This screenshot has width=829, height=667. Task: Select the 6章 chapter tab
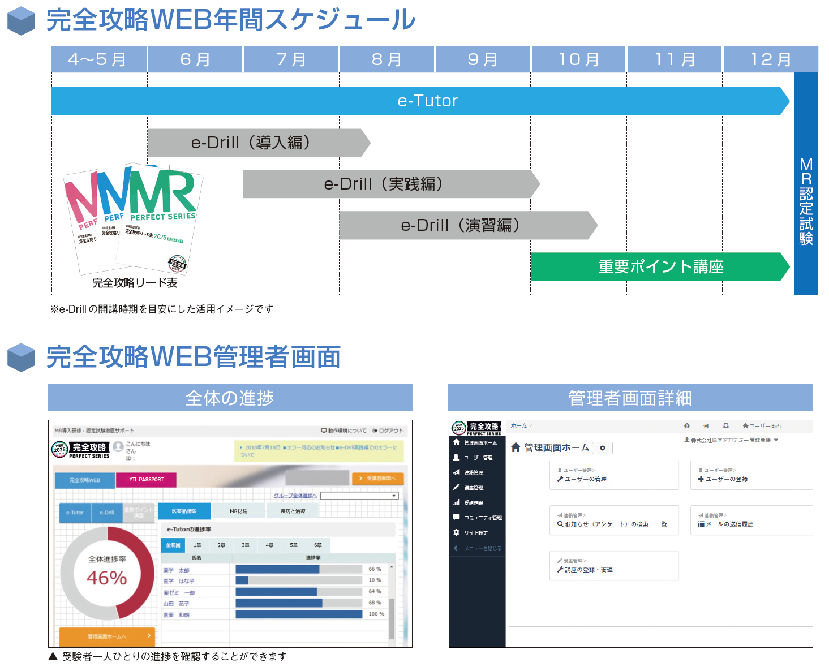(x=318, y=545)
